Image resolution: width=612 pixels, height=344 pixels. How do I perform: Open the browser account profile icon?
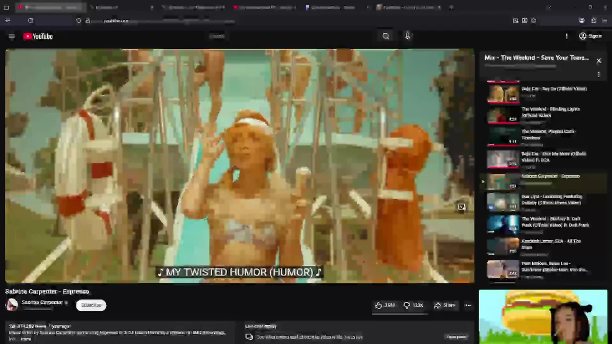tap(581, 21)
